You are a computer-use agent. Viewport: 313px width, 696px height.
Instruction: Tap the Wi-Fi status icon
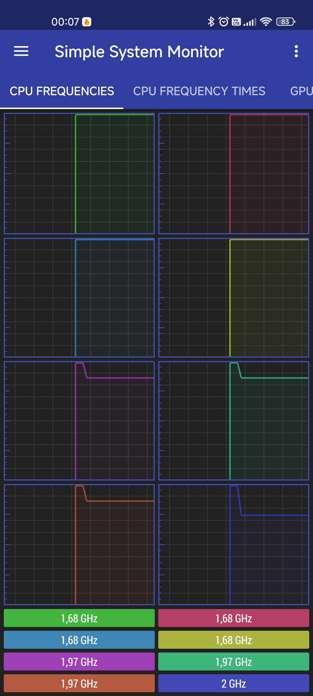click(266, 22)
